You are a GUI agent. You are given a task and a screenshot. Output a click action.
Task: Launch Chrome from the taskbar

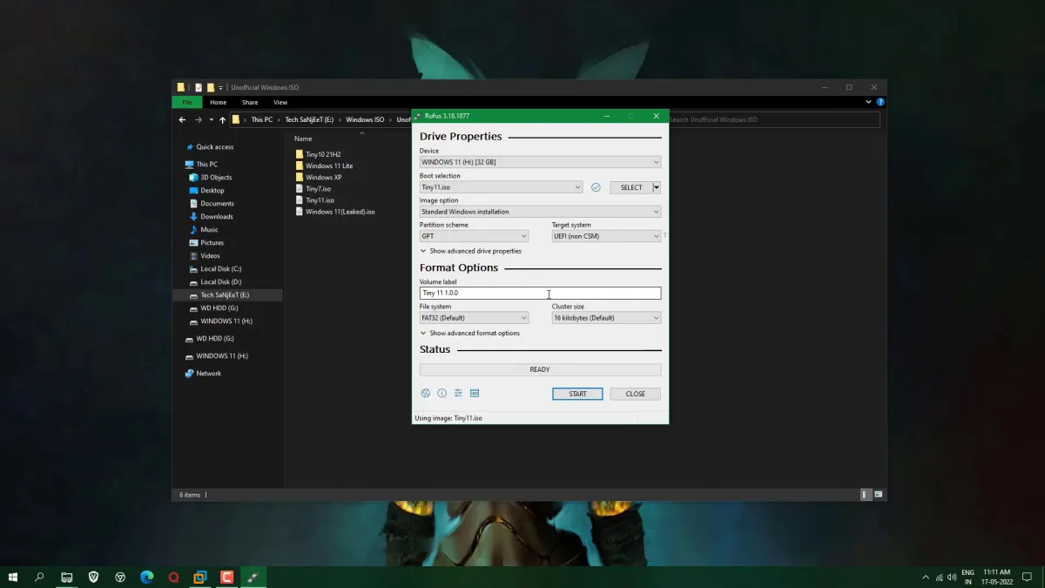point(120,577)
